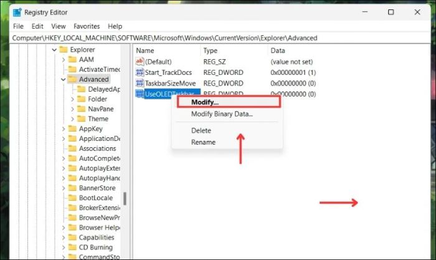Select the TaskbarSizeMove value name
This screenshot has height=260, width=436.
[x=170, y=83]
